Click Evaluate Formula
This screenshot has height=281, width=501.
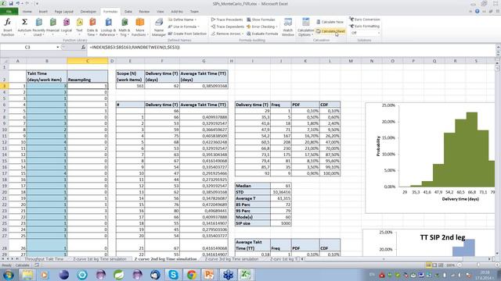click(262, 34)
